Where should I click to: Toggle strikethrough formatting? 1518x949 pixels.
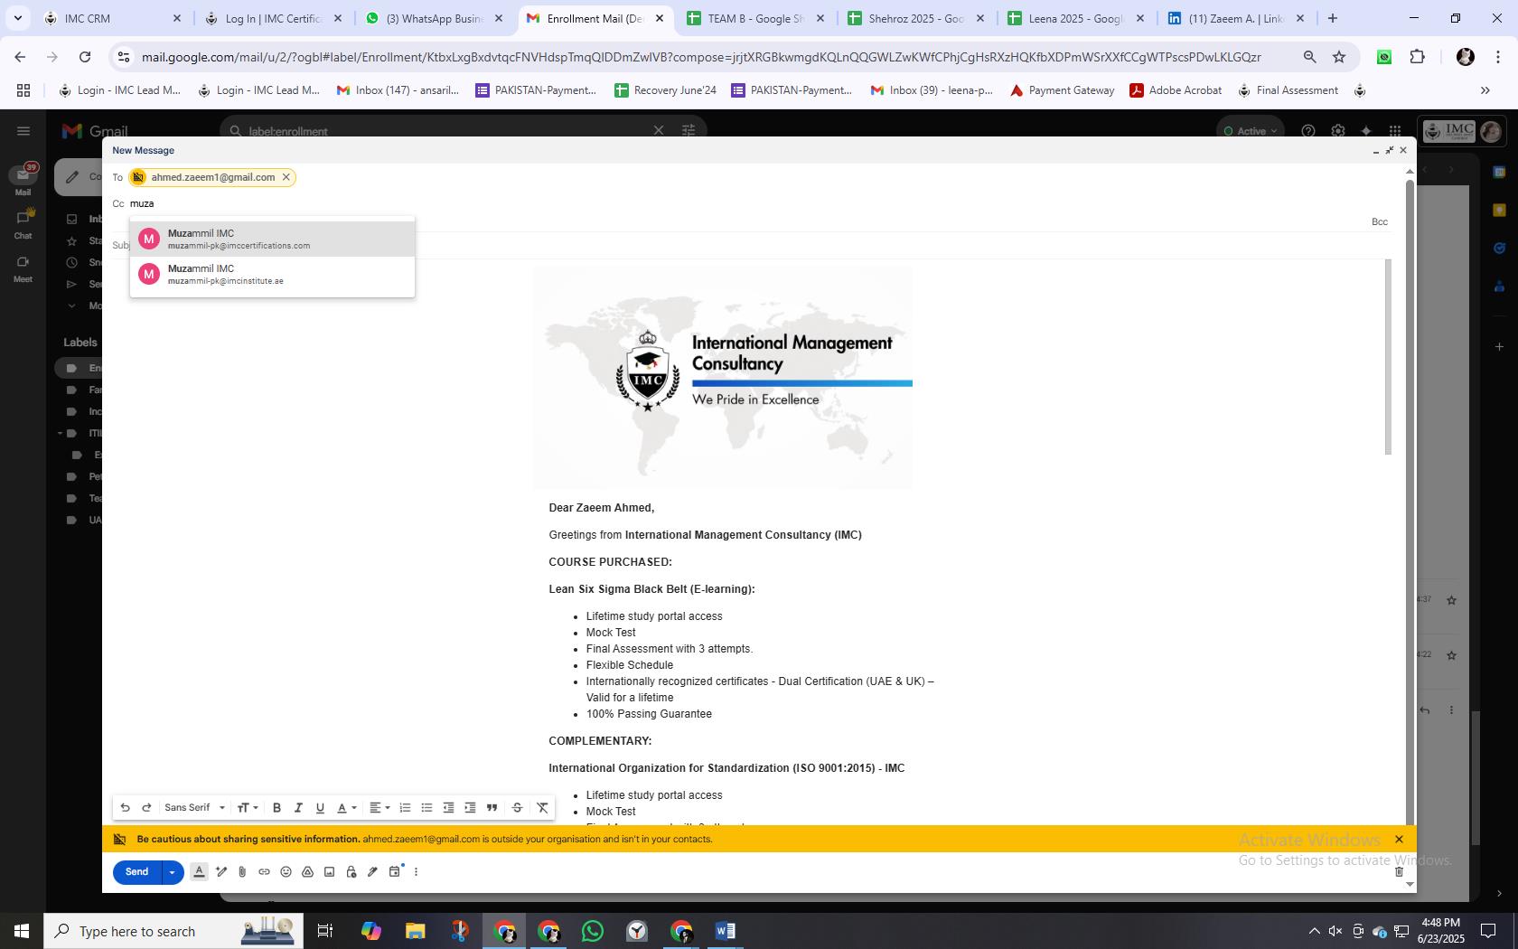click(x=517, y=808)
